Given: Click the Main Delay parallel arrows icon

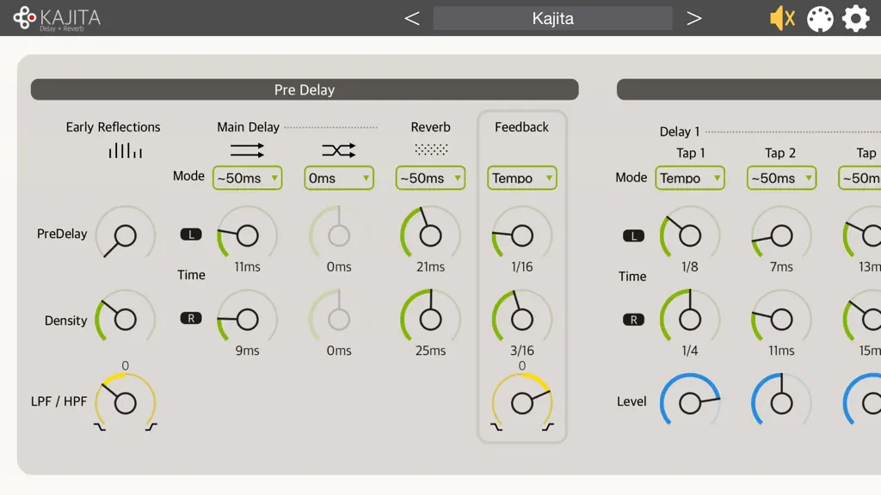Looking at the screenshot, I should (x=247, y=150).
